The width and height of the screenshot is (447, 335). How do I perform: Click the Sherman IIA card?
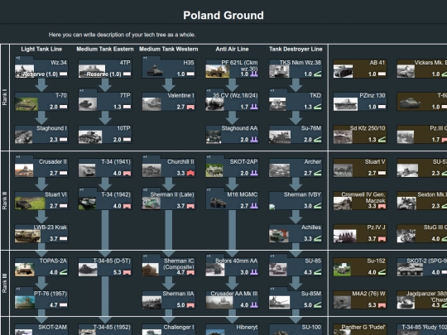point(169,299)
